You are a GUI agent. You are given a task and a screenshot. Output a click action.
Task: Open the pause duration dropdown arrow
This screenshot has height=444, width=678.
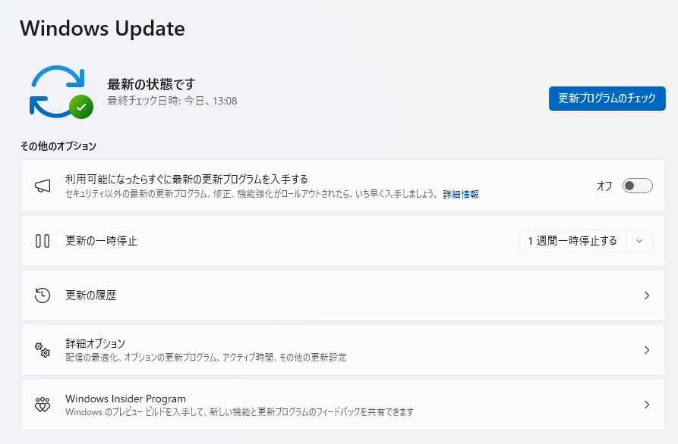(x=639, y=241)
